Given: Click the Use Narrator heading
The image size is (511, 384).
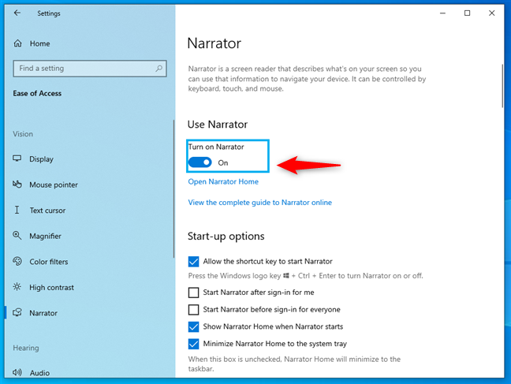Looking at the screenshot, I should point(218,125).
